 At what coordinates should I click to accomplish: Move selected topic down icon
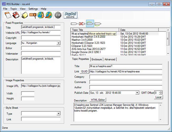tap(98, 24)
